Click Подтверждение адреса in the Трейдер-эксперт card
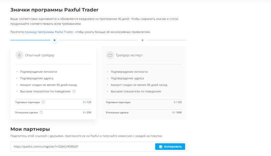The width and height of the screenshot is (271, 156). click(x=127, y=78)
